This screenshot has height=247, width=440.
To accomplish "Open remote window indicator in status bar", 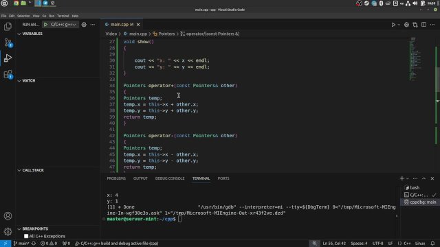I will 5,244.
